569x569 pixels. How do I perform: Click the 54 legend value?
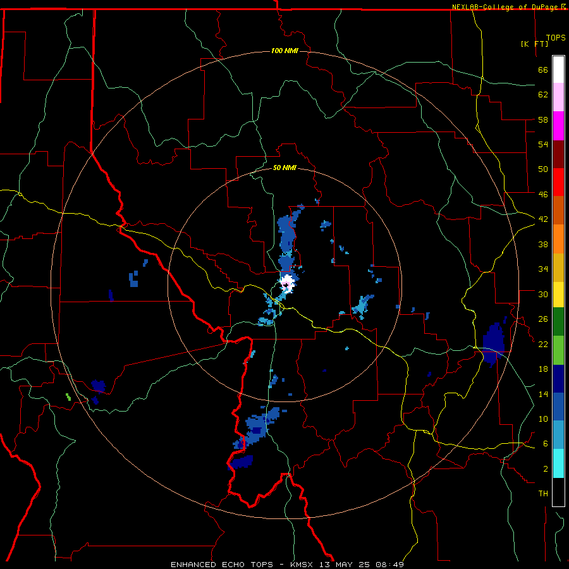click(543, 144)
